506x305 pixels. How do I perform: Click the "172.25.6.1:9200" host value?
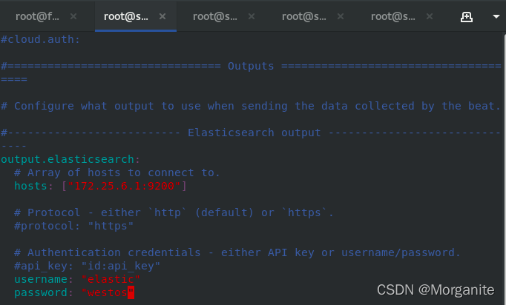pyautogui.click(x=124, y=186)
